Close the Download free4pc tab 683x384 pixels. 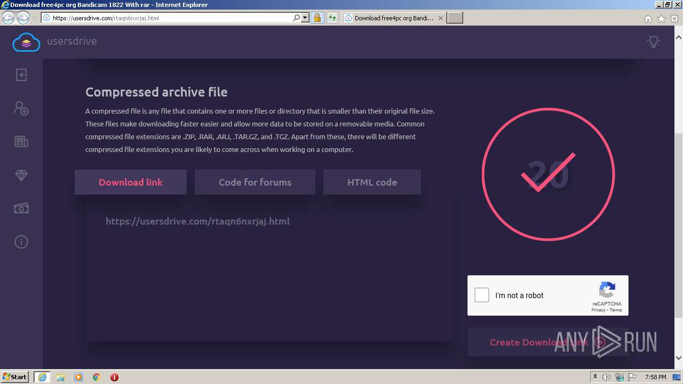click(x=440, y=18)
